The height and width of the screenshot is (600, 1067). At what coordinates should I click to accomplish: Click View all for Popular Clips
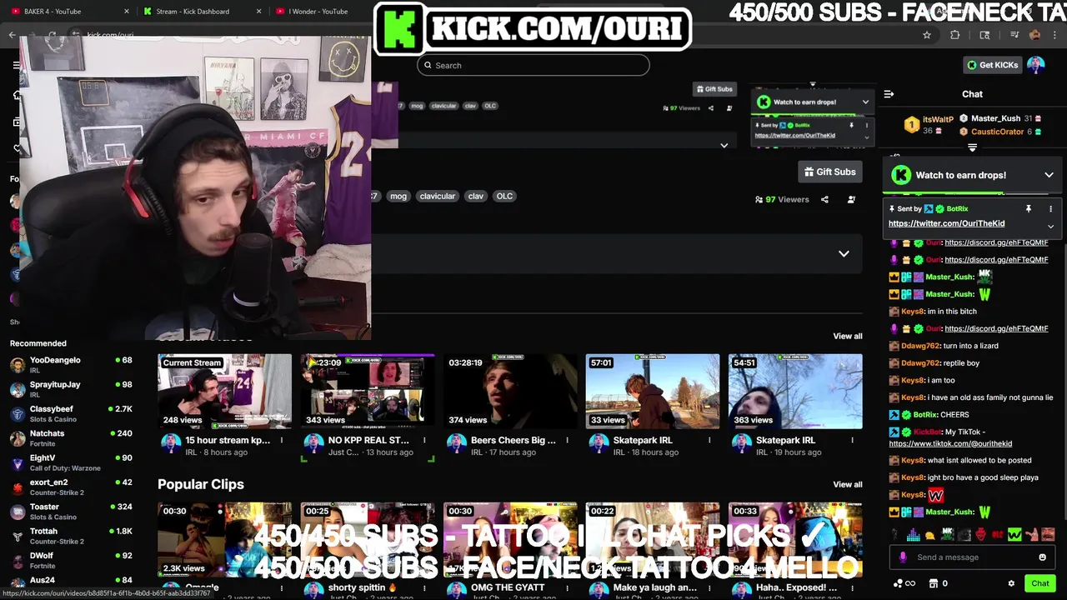coord(848,484)
